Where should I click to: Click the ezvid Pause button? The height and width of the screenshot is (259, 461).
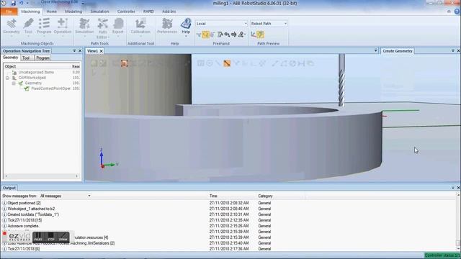point(38,237)
